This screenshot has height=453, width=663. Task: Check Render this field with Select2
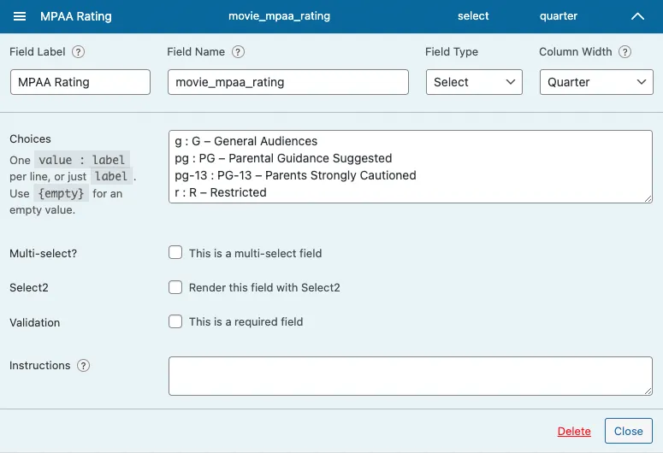coord(175,287)
